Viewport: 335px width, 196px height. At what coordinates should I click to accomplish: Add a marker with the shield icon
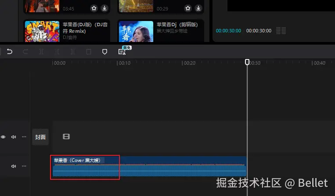[104, 52]
